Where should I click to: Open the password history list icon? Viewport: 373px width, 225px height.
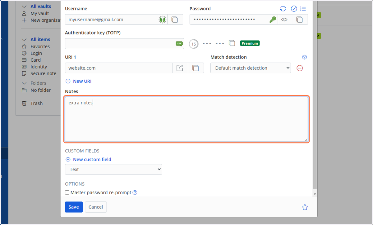coord(303,9)
